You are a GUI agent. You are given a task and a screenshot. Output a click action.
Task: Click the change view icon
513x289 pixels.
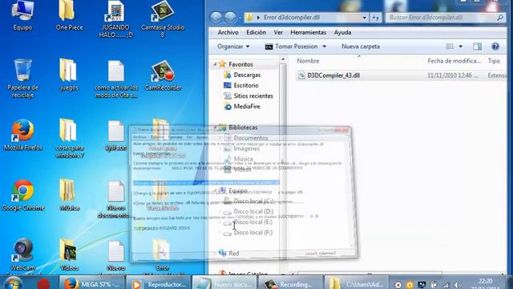click(x=450, y=47)
